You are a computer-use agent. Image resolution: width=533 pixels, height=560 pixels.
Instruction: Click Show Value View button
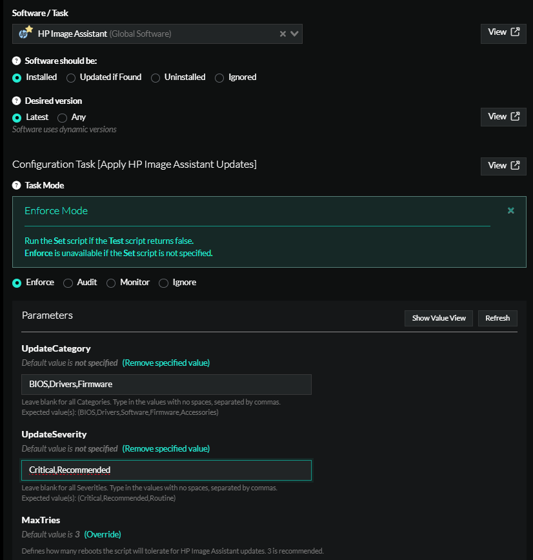click(439, 318)
